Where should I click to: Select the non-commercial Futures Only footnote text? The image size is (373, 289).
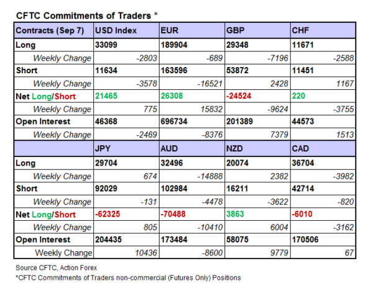pos(128,277)
